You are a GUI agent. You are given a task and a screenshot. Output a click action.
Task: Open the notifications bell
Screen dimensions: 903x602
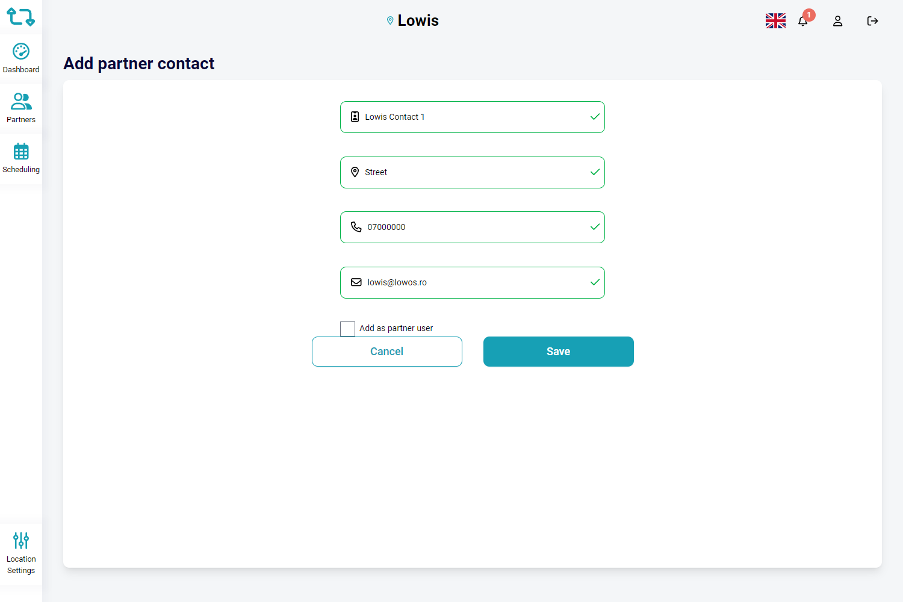(803, 21)
